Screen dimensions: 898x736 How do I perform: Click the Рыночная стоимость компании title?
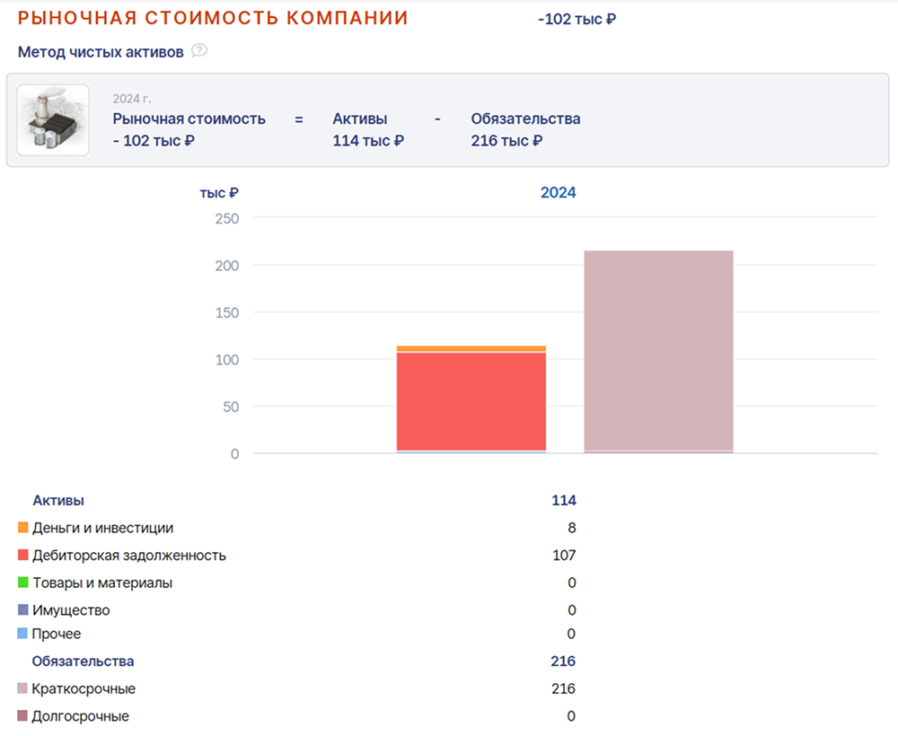[x=213, y=18]
